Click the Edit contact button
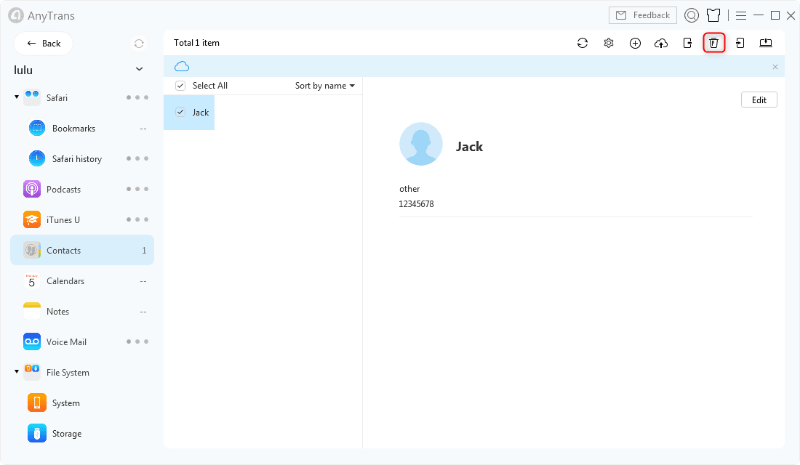Screen dimensions: 800x465 pyautogui.click(x=759, y=100)
